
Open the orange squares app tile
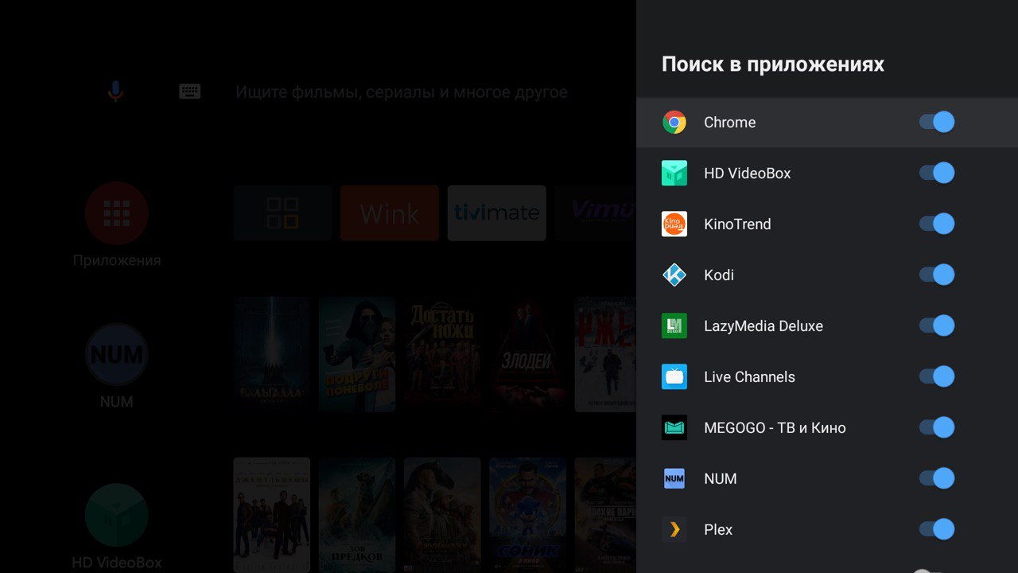coord(282,213)
